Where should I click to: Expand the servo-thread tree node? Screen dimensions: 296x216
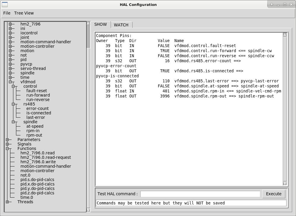pos(10,68)
